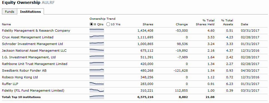Click Robeco Hong Kong Ltd name

pos(20,77)
